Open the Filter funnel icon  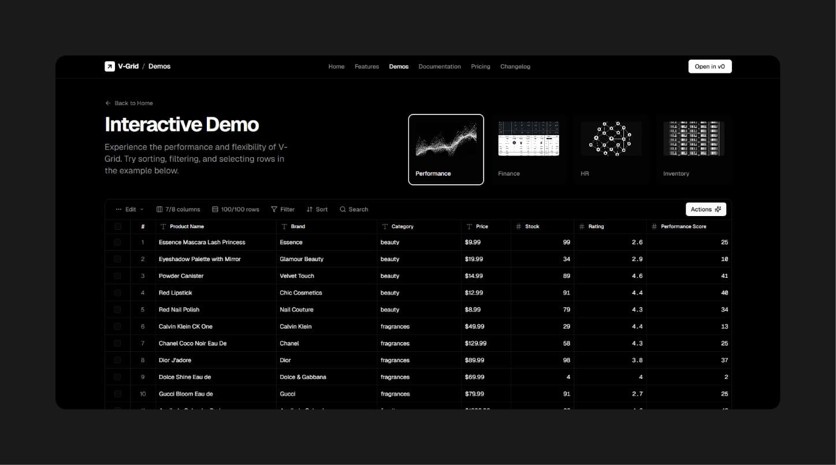[x=274, y=210]
